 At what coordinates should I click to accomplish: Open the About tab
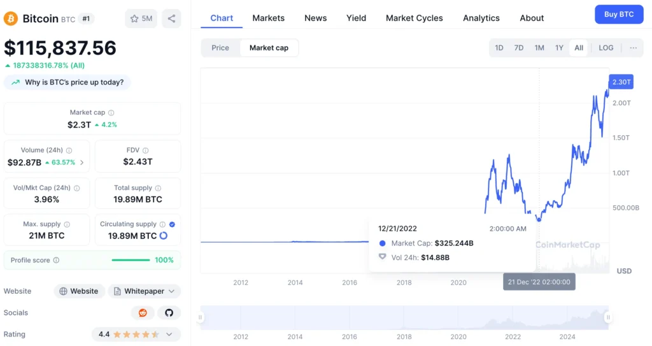pyautogui.click(x=532, y=18)
